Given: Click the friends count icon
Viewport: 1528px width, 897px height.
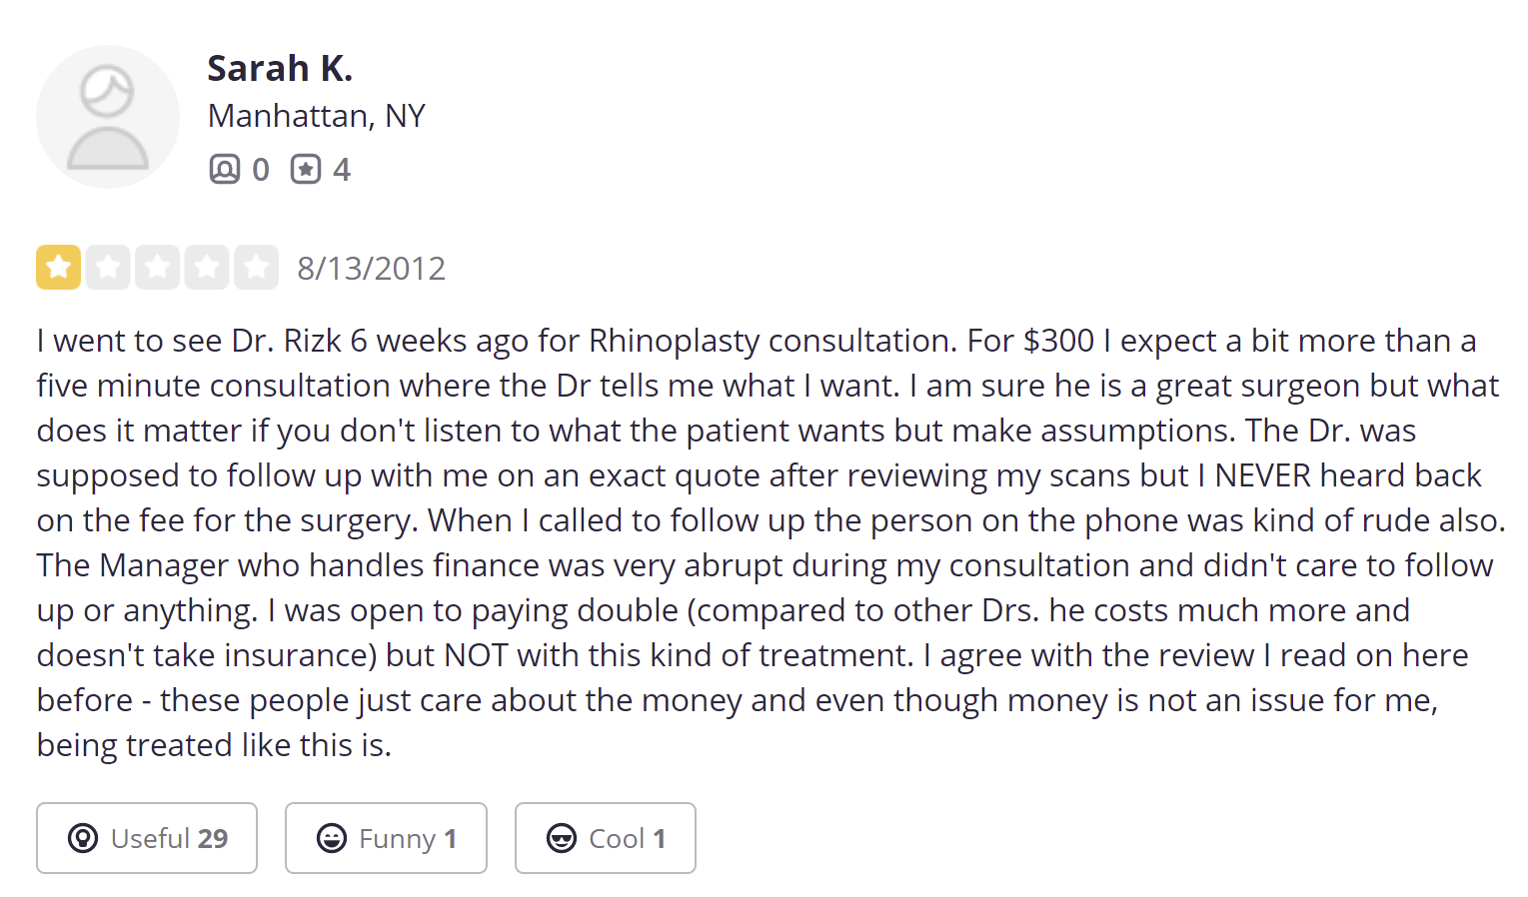Looking at the screenshot, I should [x=224, y=169].
